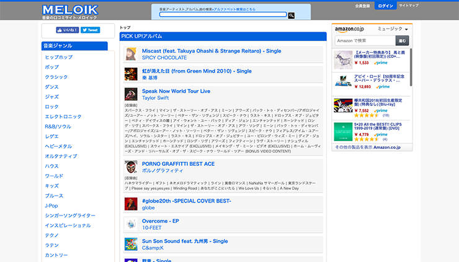The image size is (459, 262).
Task: Click the first Amazon product image (horse artwork)
Action: click(343, 60)
